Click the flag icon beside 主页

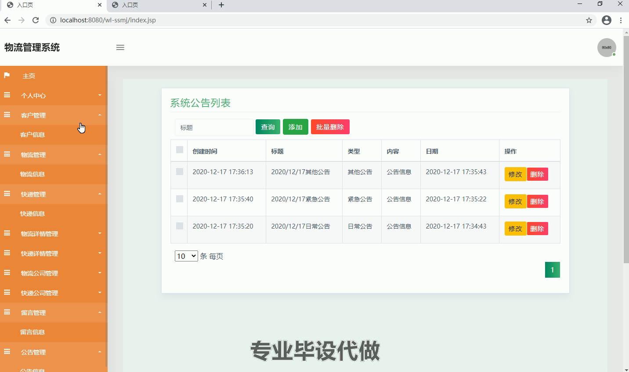[x=7, y=75]
